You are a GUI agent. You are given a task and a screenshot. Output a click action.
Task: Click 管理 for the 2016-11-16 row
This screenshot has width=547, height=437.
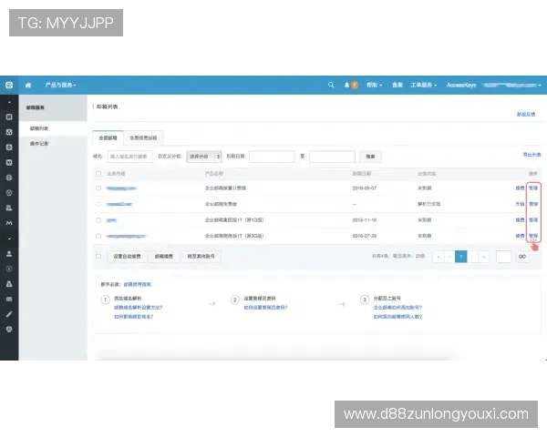(x=533, y=220)
